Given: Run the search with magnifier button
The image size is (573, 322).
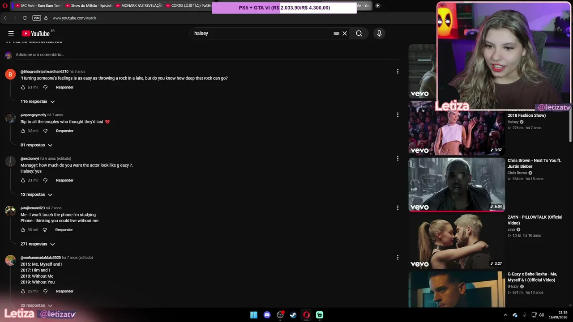Looking at the screenshot, I should [359, 34].
